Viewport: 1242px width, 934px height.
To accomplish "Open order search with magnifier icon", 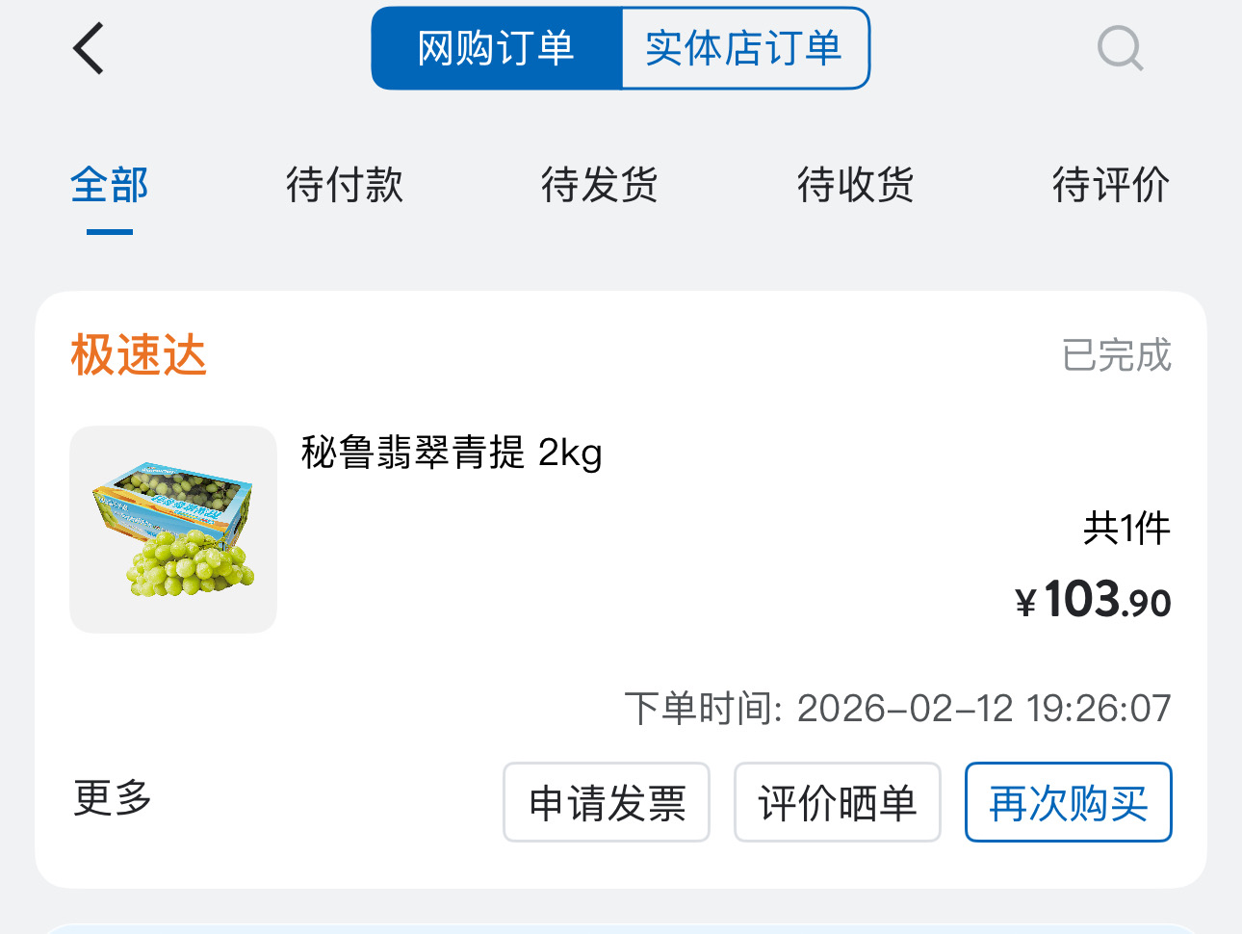I will (x=1120, y=48).
